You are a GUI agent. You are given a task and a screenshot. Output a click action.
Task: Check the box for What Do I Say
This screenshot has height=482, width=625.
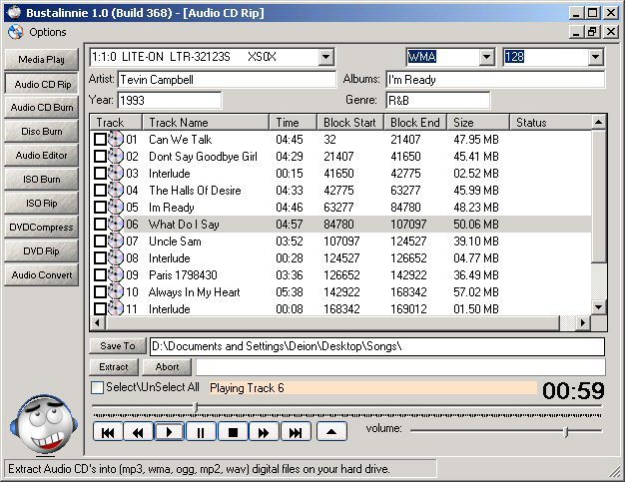100,225
